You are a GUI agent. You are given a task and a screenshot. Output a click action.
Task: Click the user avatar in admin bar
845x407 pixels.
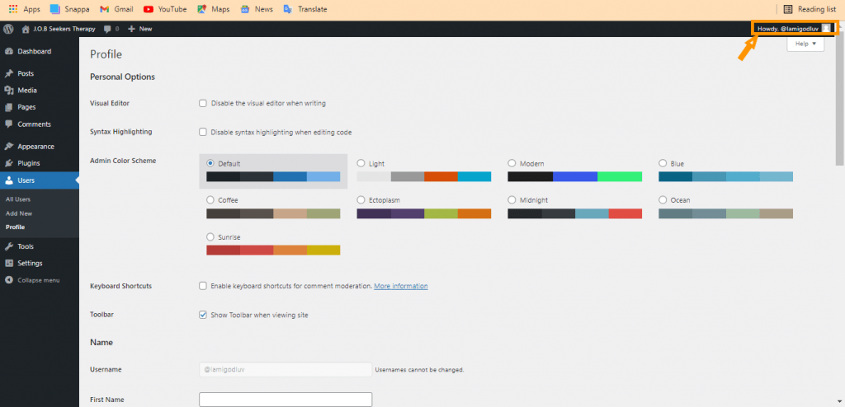825,29
